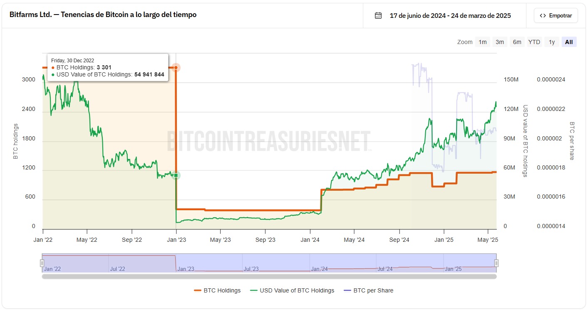Image resolution: width=588 pixels, height=312 pixels.
Task: Click the orange BTC Holdings tooltip marker
Action: pos(176,67)
